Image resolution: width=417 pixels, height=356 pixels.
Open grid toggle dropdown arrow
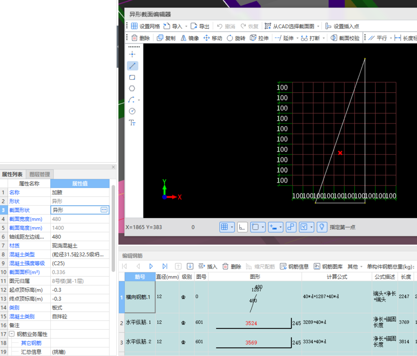(x=232, y=227)
